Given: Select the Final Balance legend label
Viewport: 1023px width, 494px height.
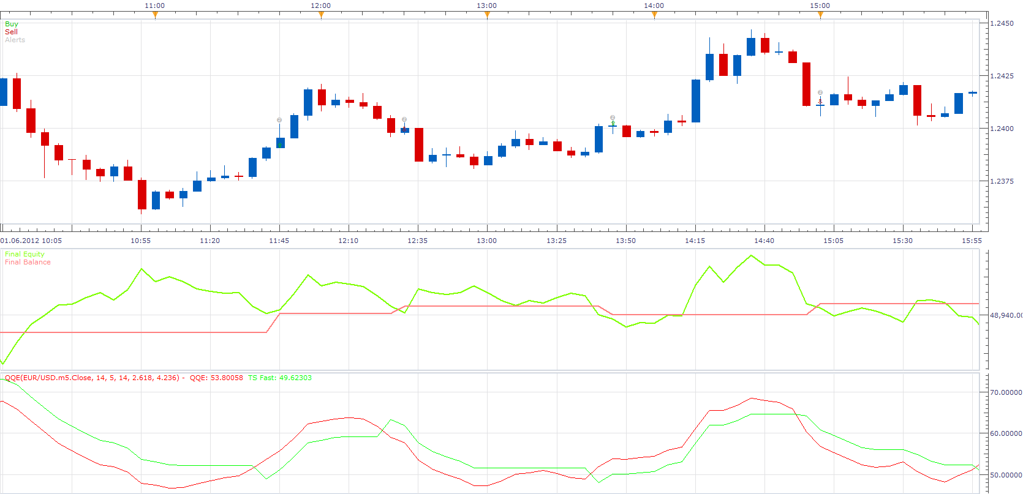Looking at the screenshot, I should point(28,262).
